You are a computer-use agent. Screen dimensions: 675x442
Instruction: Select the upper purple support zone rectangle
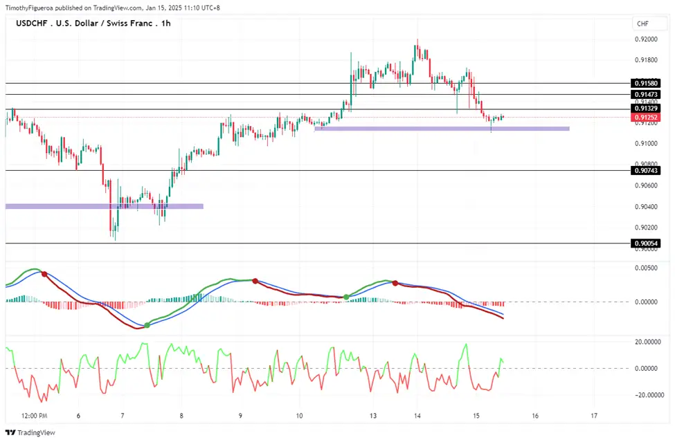(442, 129)
